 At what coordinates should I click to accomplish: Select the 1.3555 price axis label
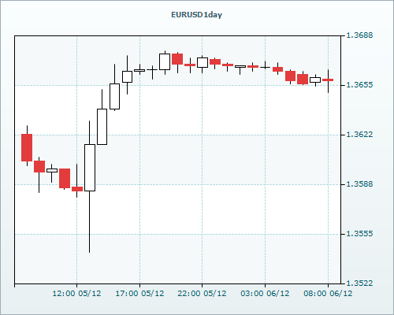point(359,234)
